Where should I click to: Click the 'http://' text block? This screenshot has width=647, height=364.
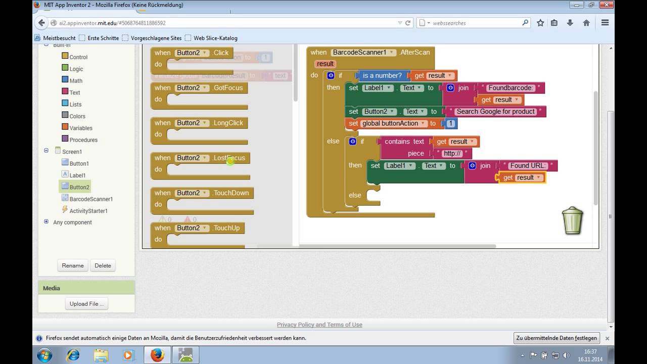pyautogui.click(x=452, y=153)
